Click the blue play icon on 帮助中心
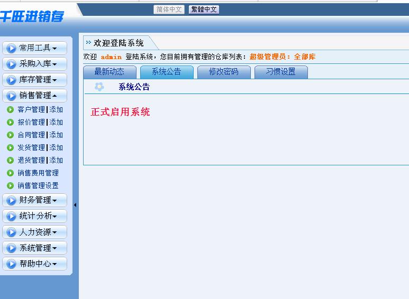 (x=12, y=264)
